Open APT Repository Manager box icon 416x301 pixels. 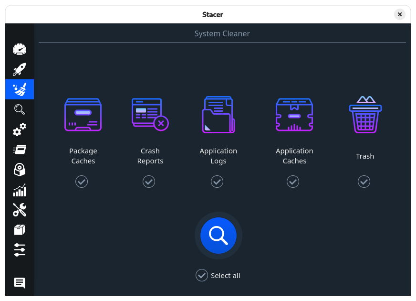20,230
